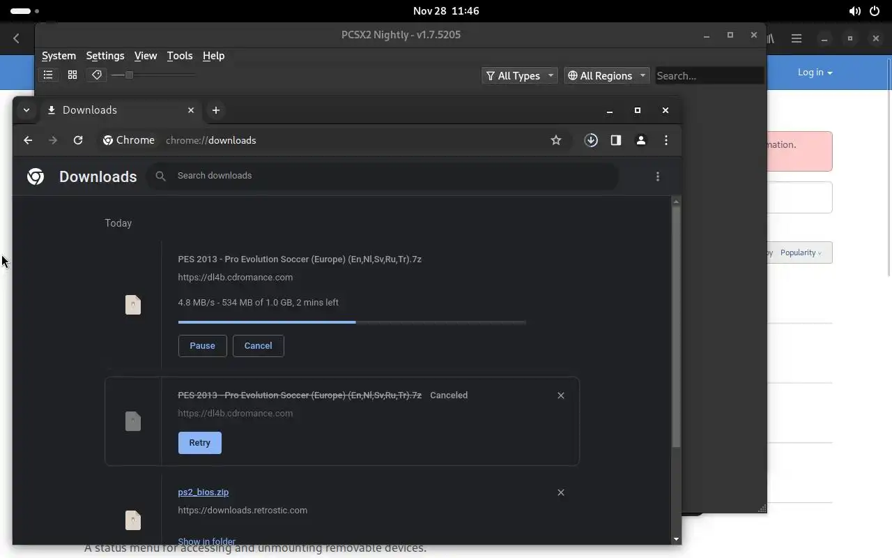Open Popularity sort dropdown
892x558 pixels.
(800, 252)
